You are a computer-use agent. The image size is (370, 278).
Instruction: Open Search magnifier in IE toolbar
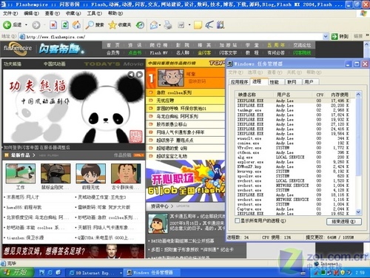[x=95, y=24]
